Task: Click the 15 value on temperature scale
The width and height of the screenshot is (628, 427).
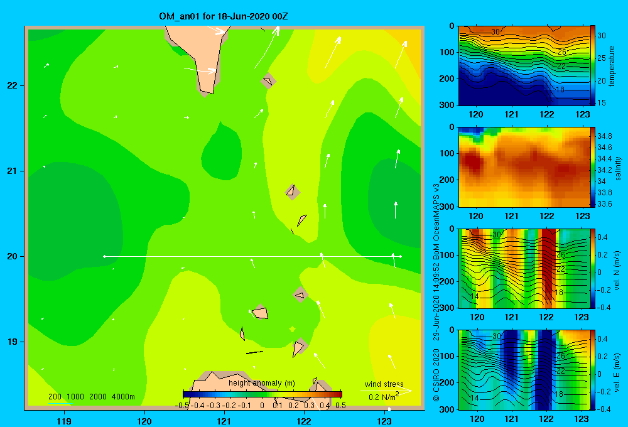Action: point(602,103)
